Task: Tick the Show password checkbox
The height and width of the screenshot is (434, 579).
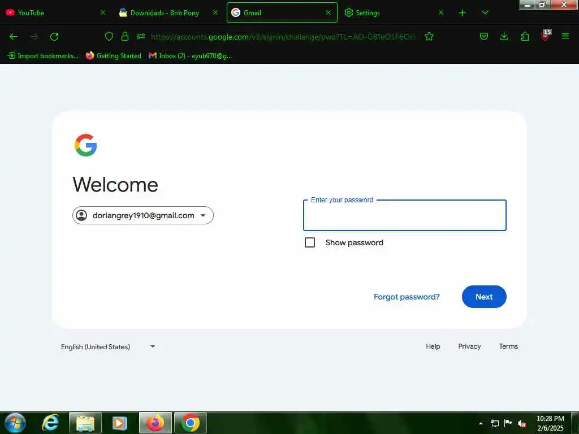Action: [310, 242]
